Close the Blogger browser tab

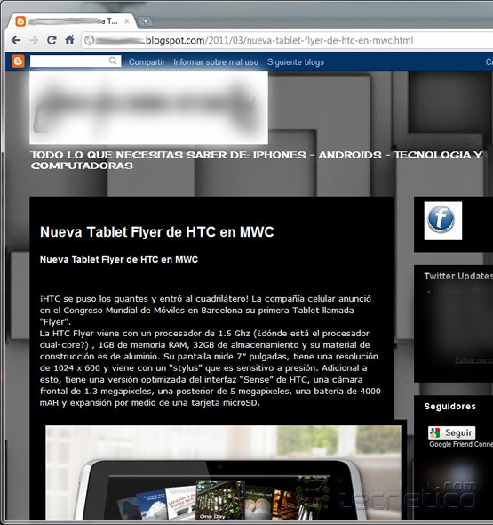[x=127, y=21]
